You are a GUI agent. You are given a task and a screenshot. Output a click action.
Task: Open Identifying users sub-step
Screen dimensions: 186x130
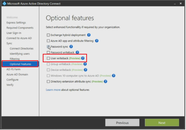click(x=20, y=54)
